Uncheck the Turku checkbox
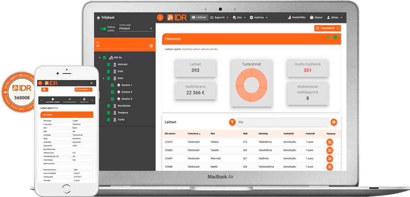Screen dimensions: 410x197 [109, 119]
